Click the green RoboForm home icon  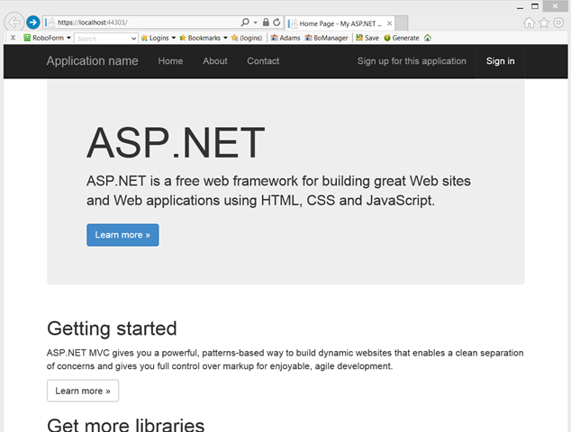coord(428,38)
